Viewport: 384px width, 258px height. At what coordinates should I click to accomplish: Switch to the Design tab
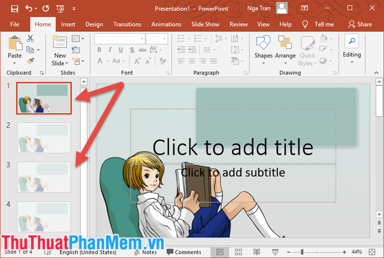[x=94, y=24]
